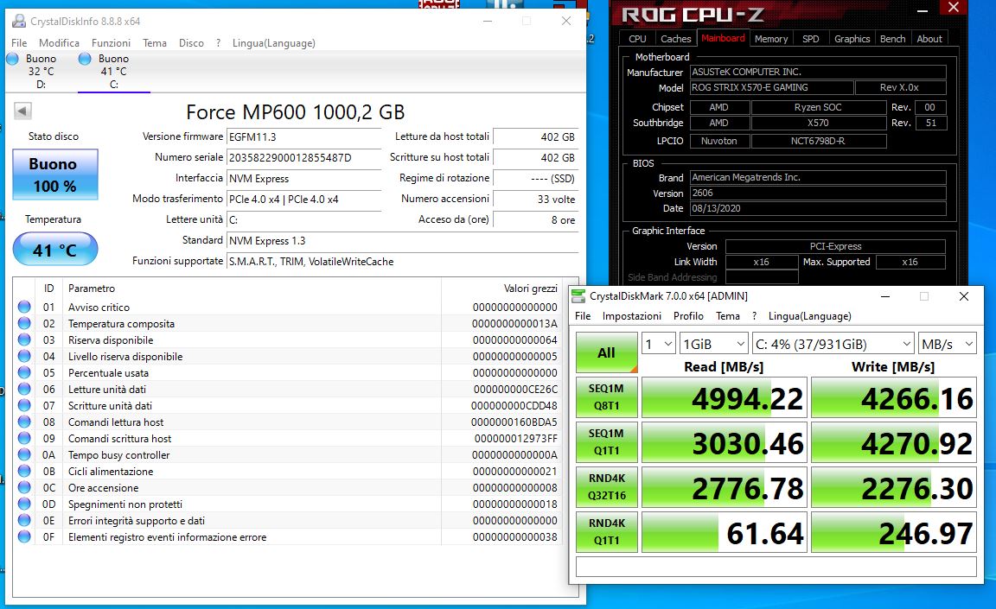Run the RND4K Q1T1 test

click(x=607, y=532)
